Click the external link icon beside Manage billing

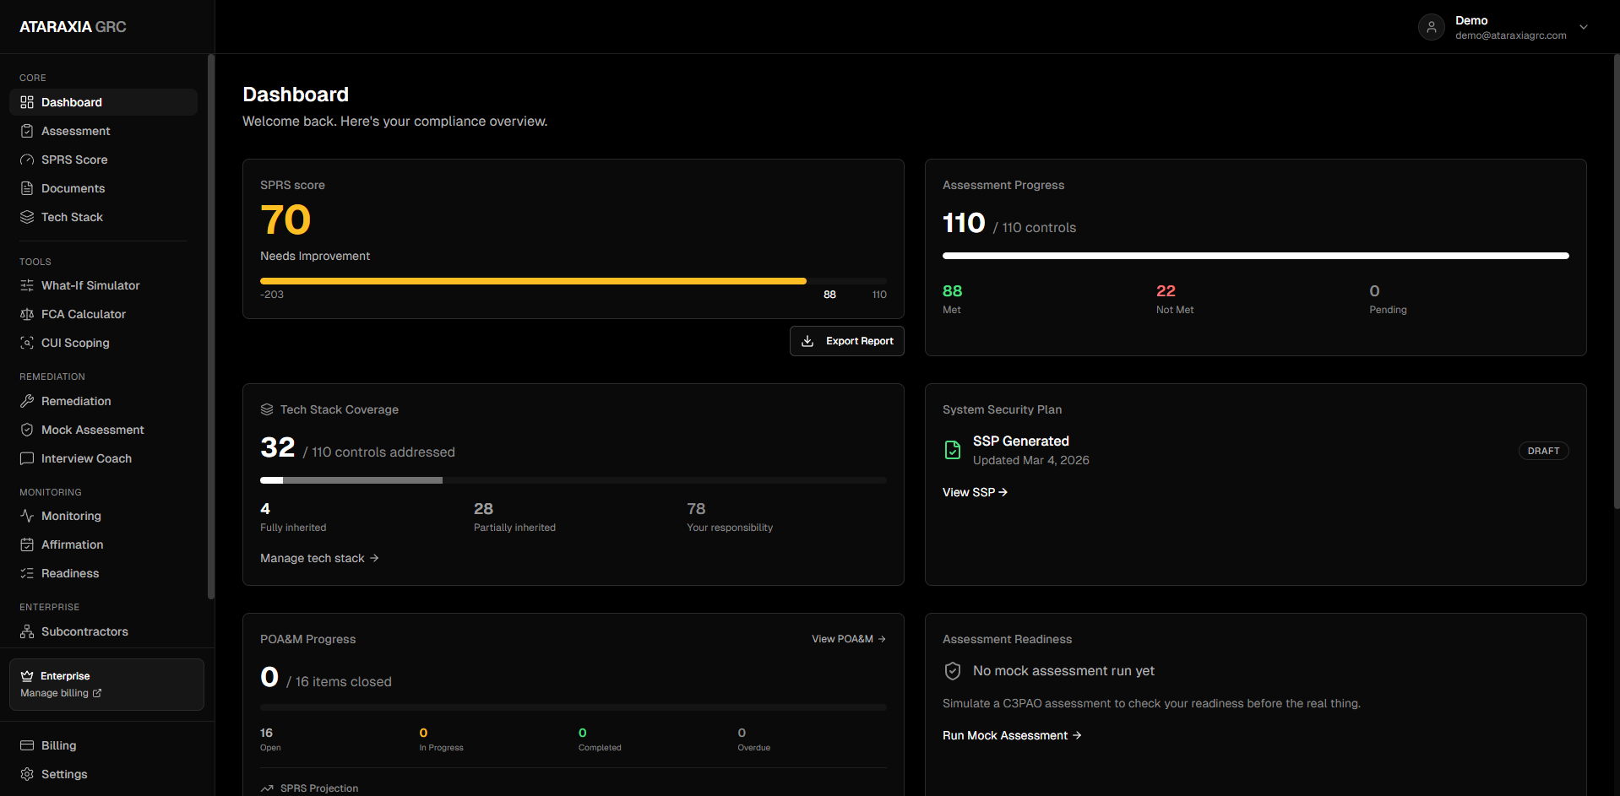pos(97,693)
